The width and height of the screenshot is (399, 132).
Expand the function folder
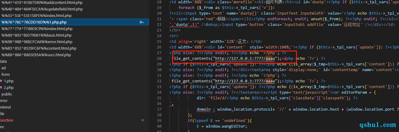tap(7, 120)
